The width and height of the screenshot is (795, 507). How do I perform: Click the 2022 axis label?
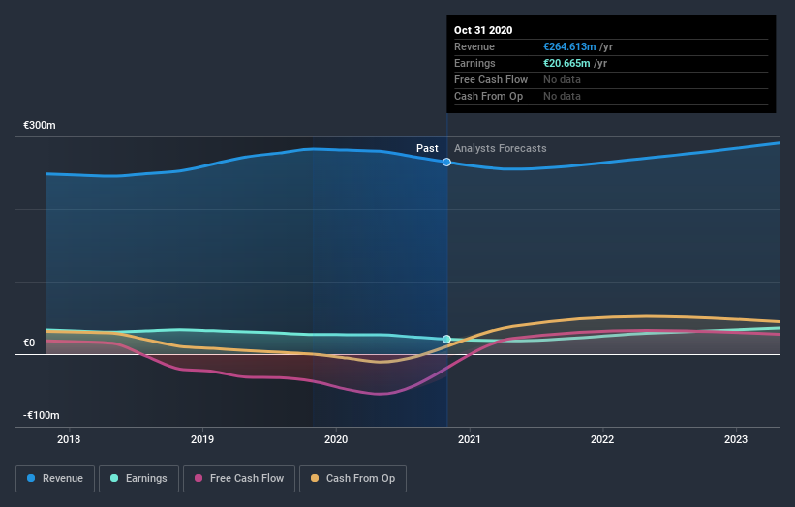(x=602, y=439)
